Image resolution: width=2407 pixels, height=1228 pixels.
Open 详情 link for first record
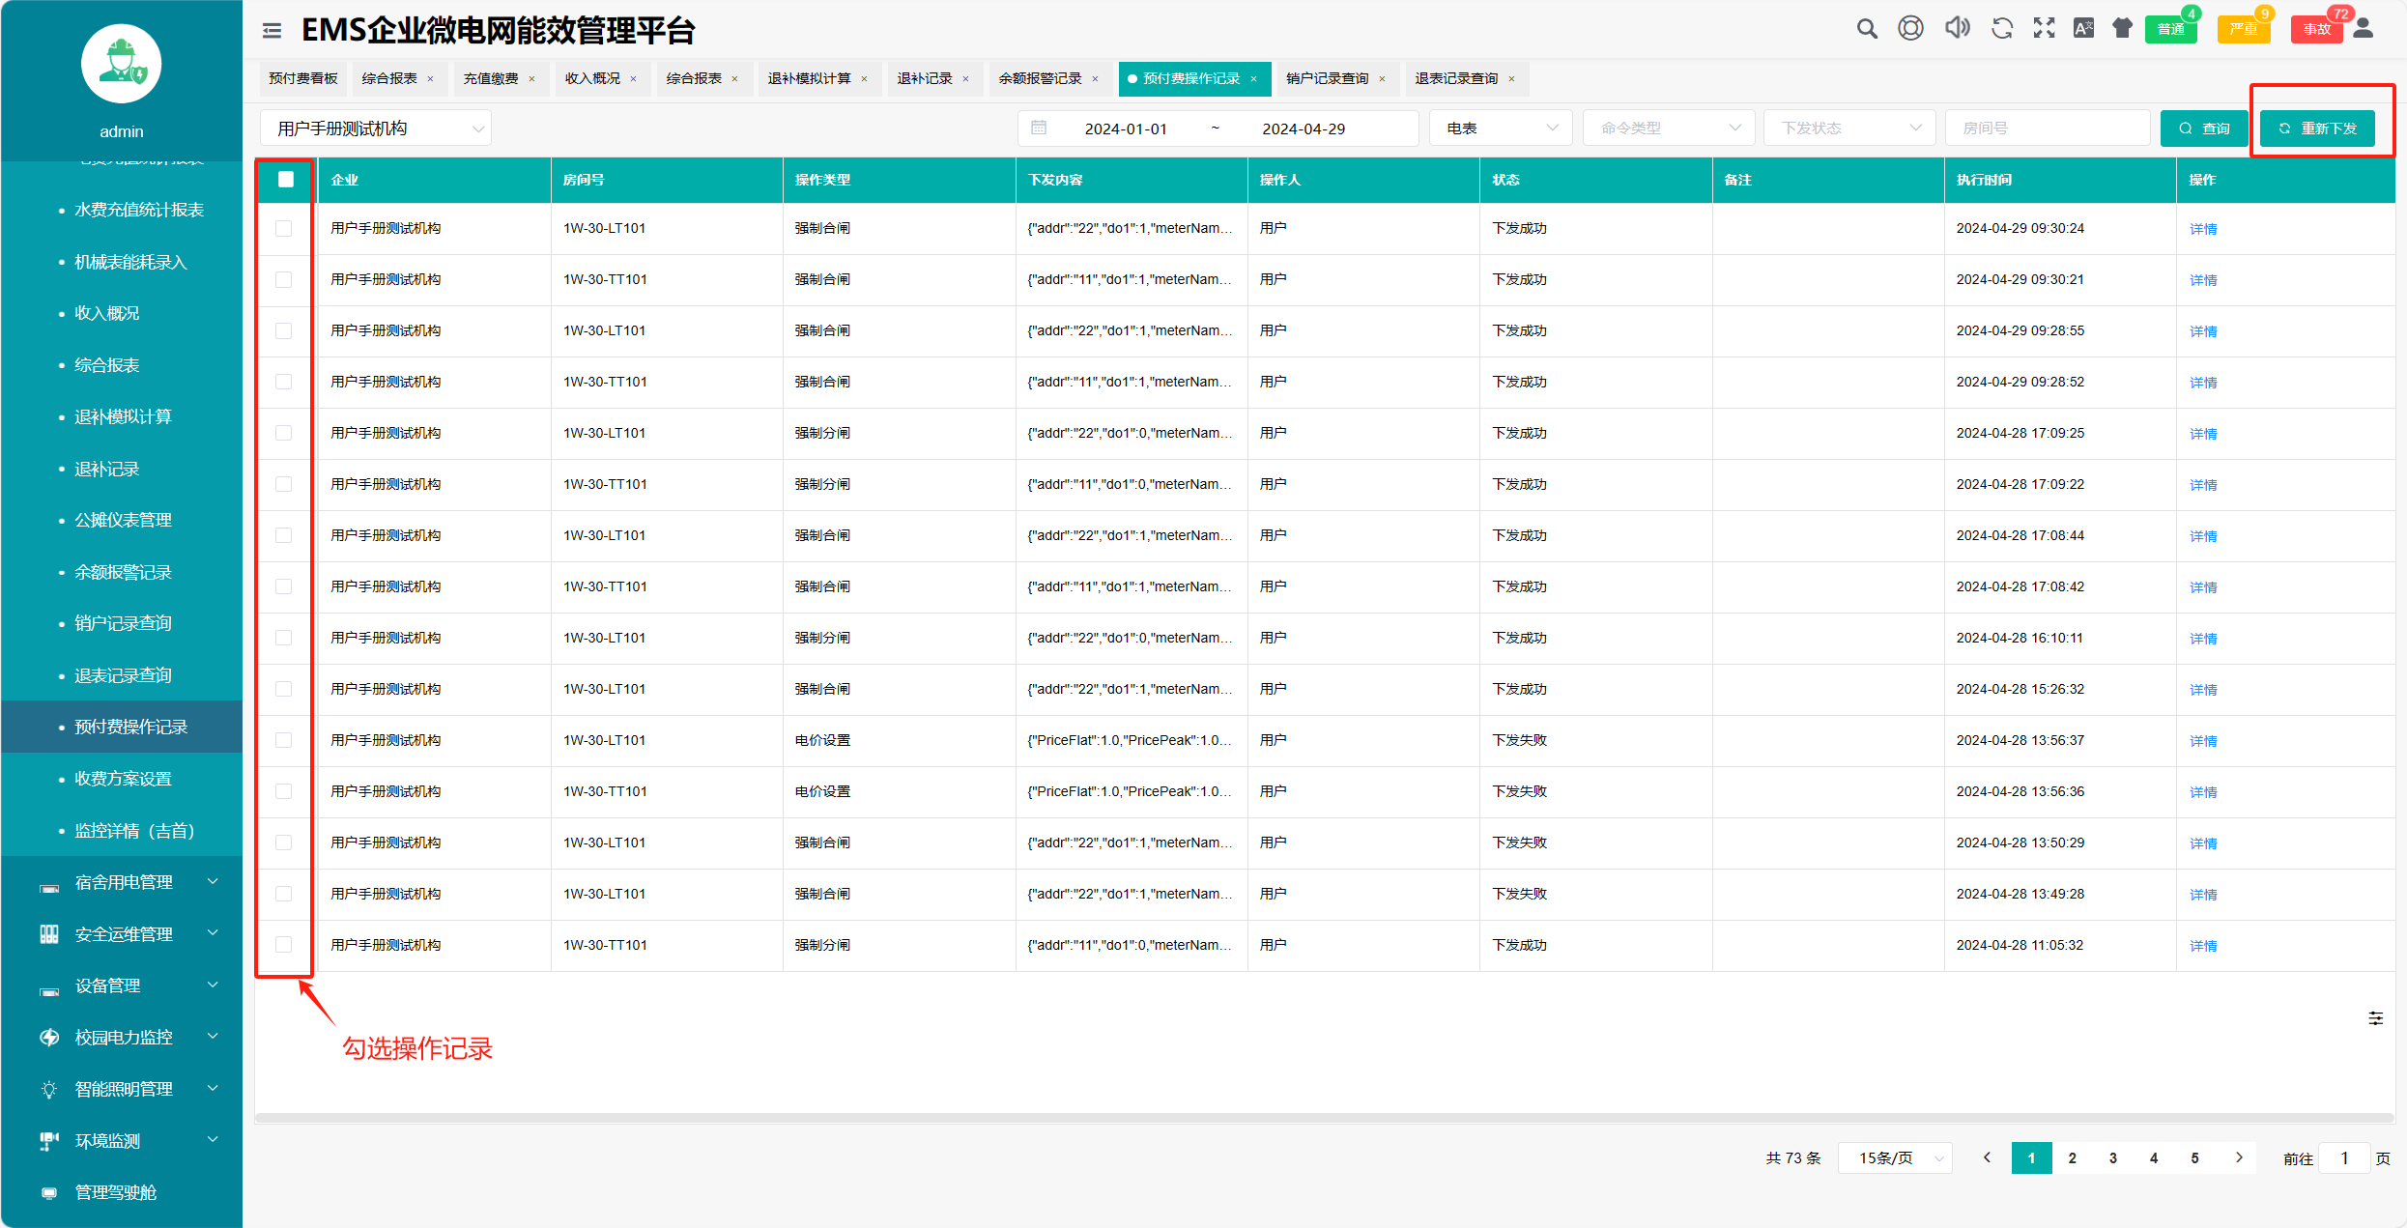coord(2202,229)
